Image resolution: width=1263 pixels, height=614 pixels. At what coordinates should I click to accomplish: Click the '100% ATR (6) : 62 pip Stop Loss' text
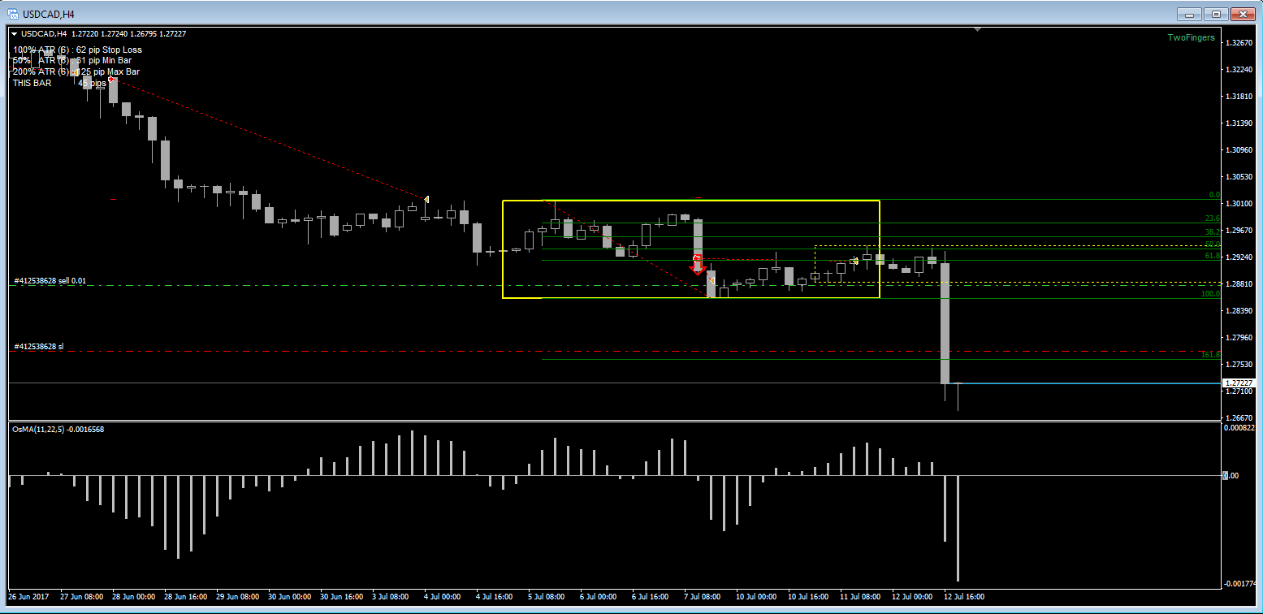[77, 50]
